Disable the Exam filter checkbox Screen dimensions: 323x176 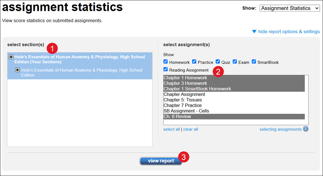click(x=234, y=62)
